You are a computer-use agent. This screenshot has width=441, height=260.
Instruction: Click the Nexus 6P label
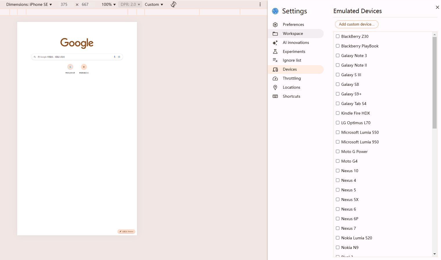coord(350,219)
